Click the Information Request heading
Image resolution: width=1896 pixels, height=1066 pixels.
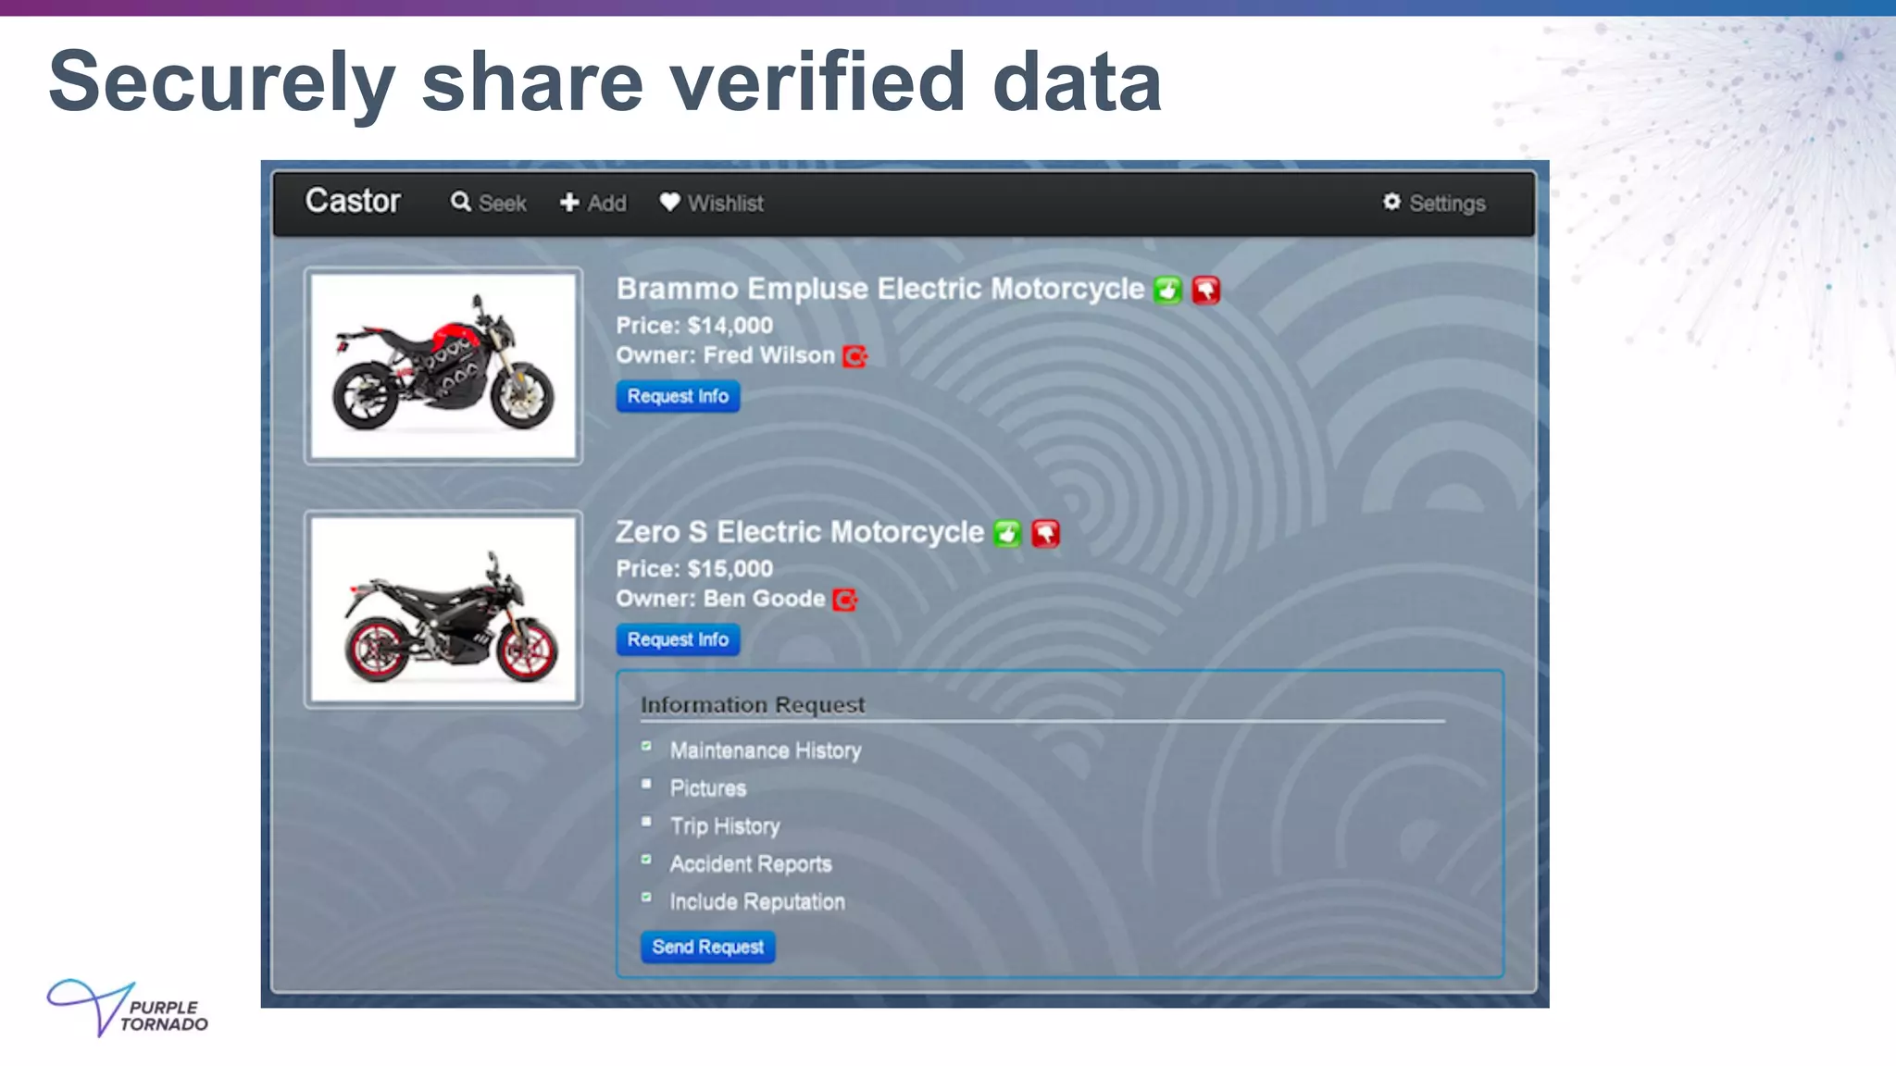753,705
